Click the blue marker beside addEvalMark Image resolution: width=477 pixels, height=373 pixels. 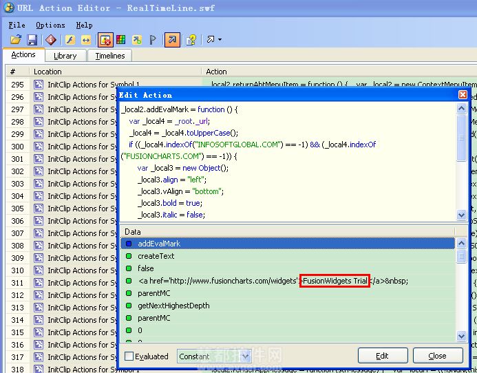(x=129, y=244)
